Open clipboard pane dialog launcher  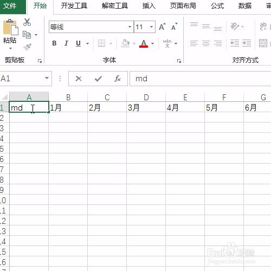40,61
